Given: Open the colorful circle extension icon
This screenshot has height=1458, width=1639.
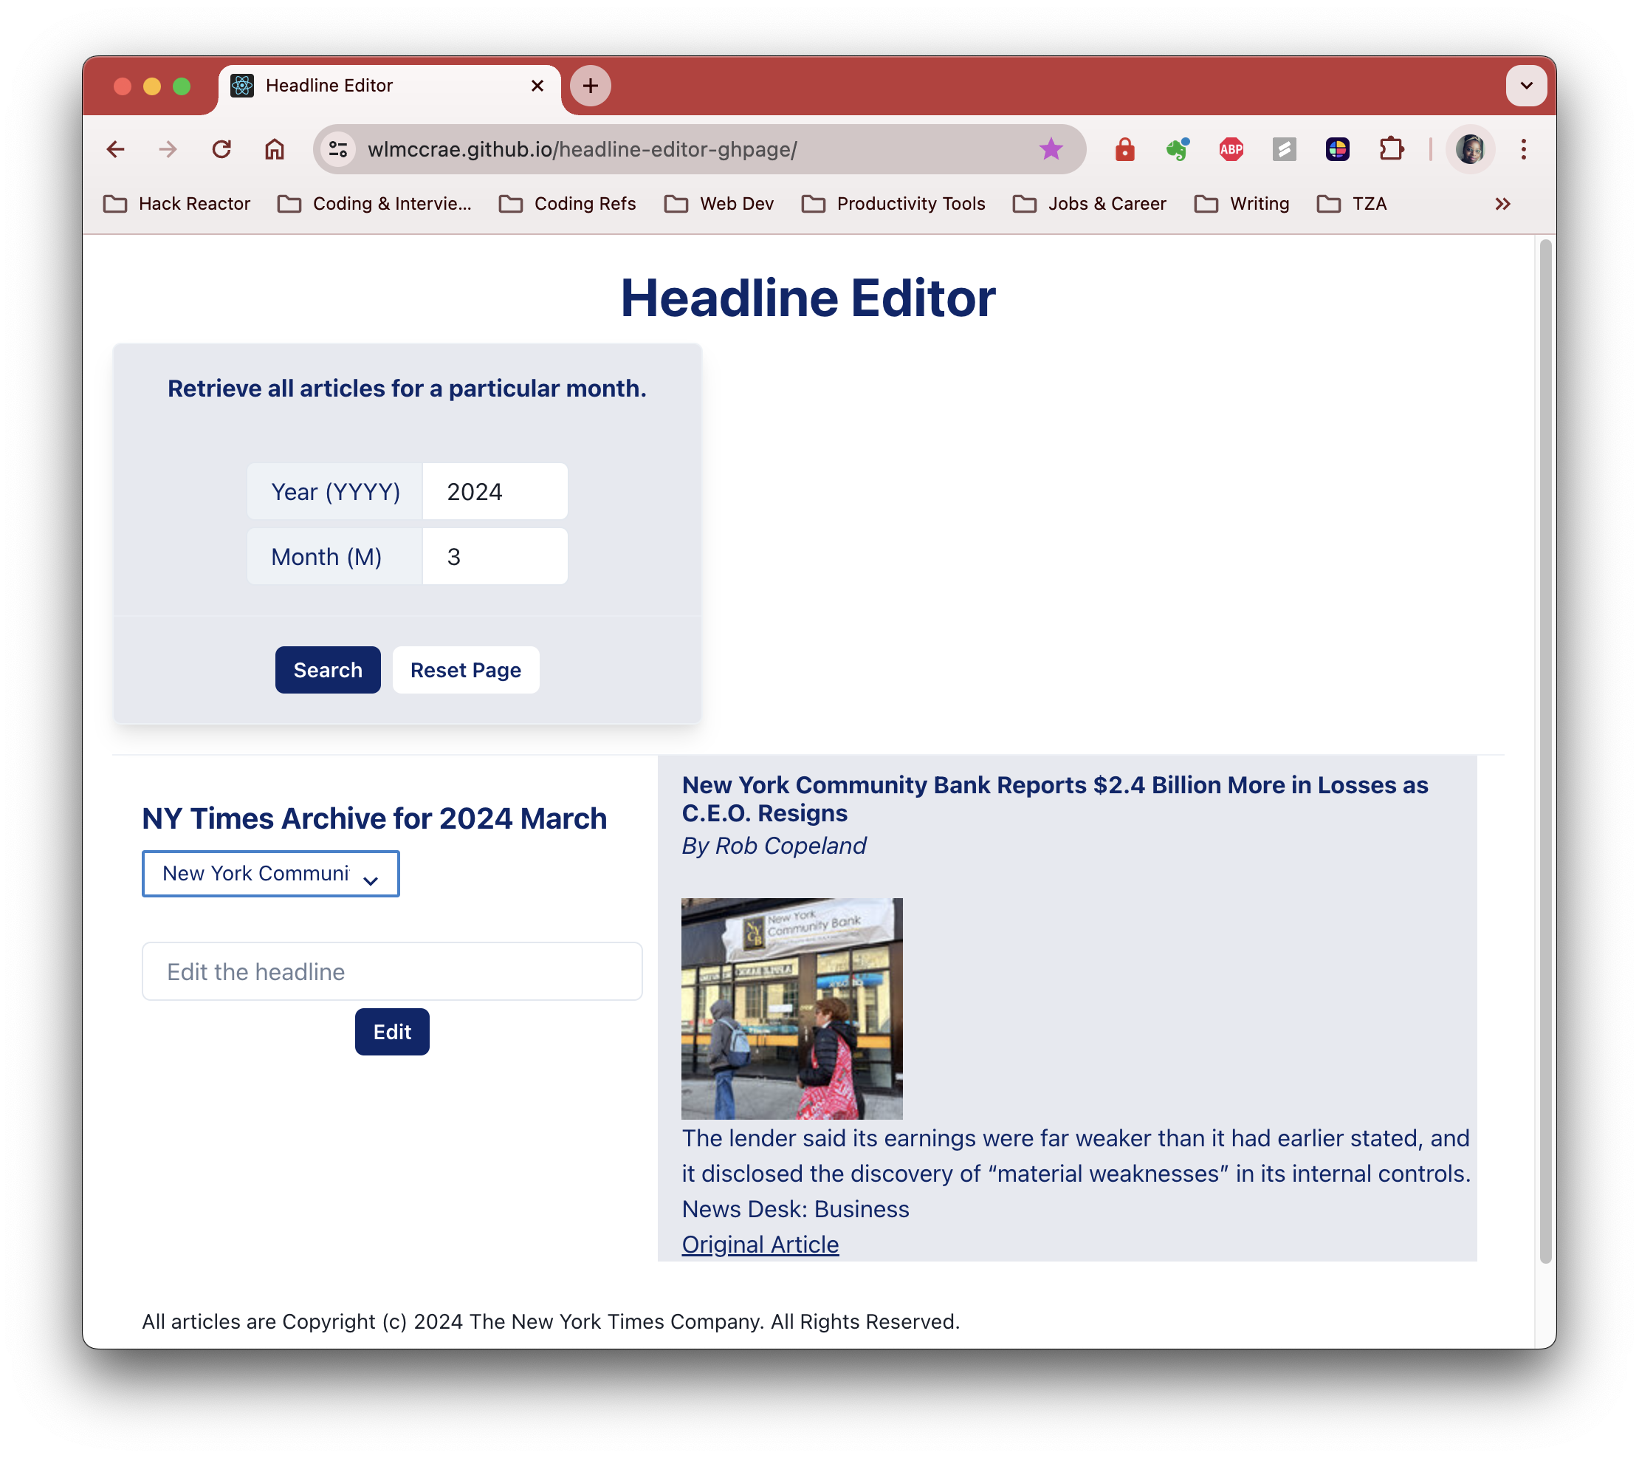Looking at the screenshot, I should 1337,149.
